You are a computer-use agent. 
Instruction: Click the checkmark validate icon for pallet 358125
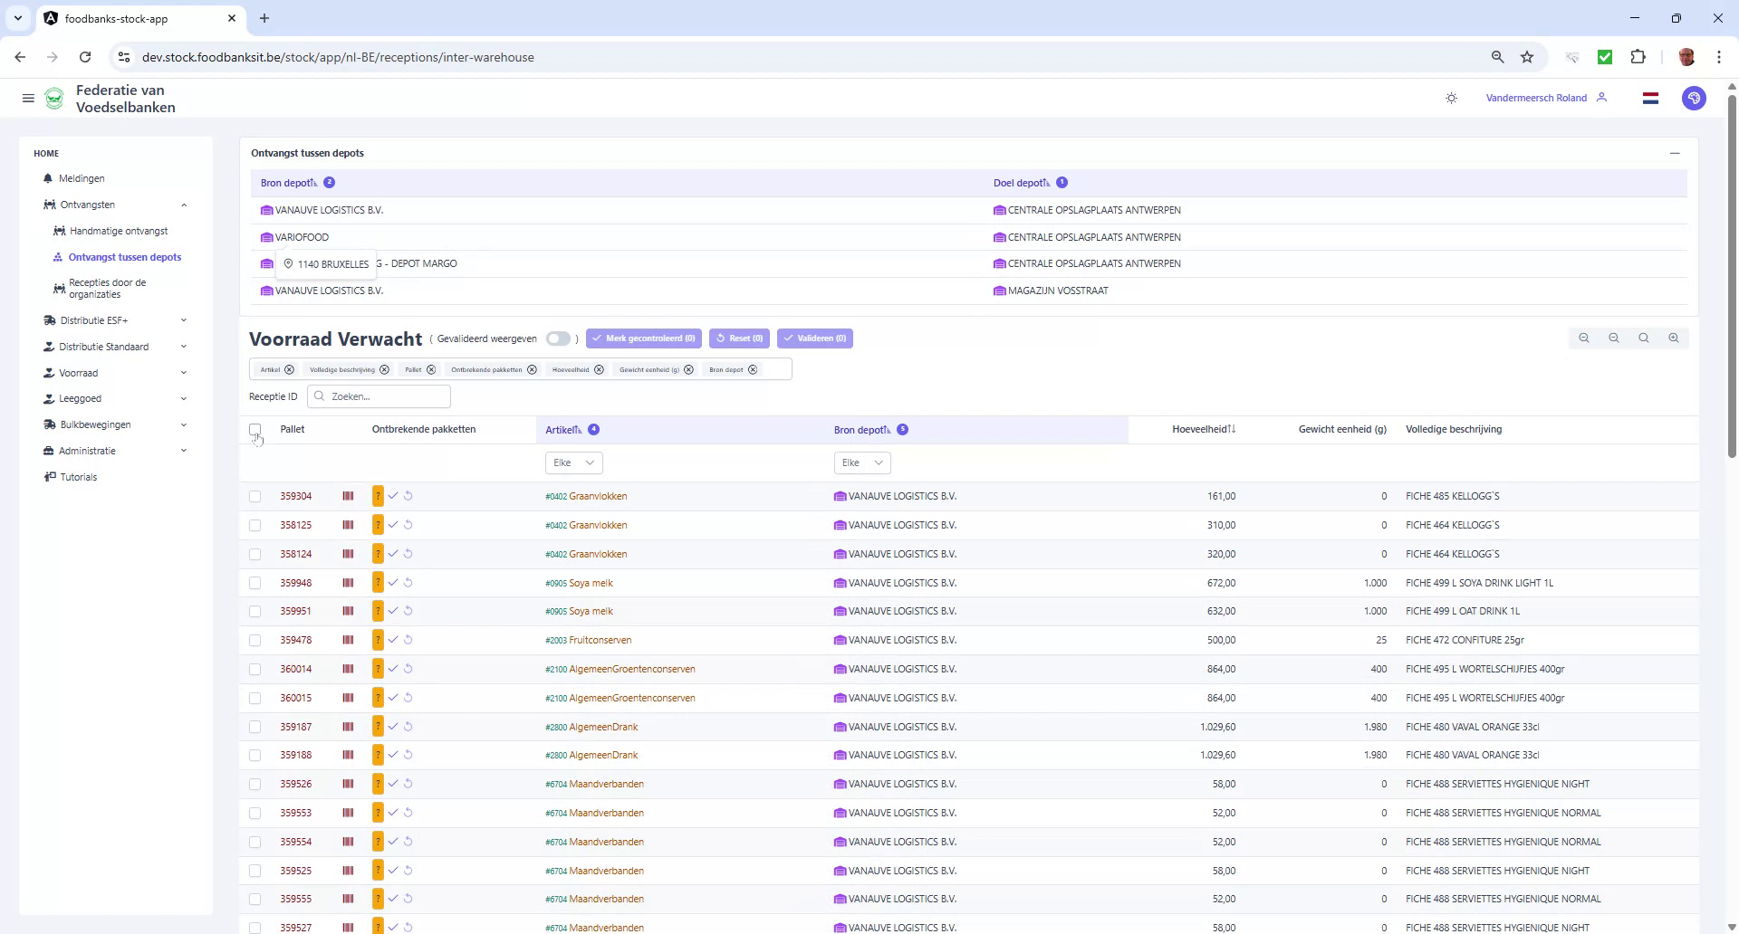click(393, 525)
